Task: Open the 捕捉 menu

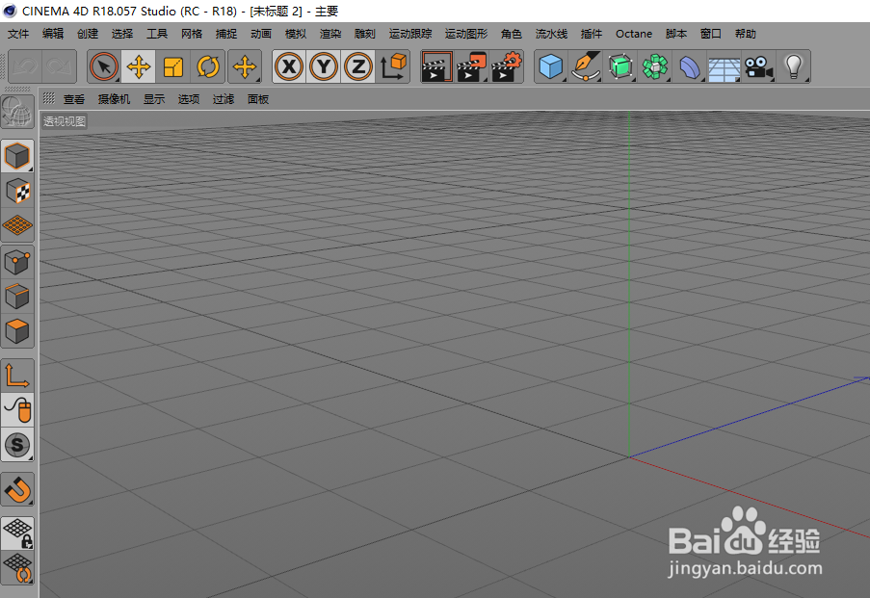Action: (226, 34)
